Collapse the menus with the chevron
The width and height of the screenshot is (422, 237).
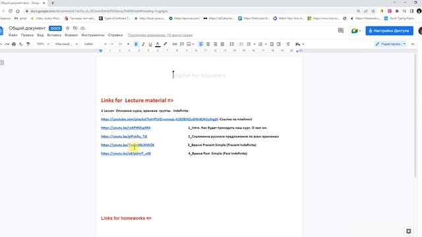(413, 44)
